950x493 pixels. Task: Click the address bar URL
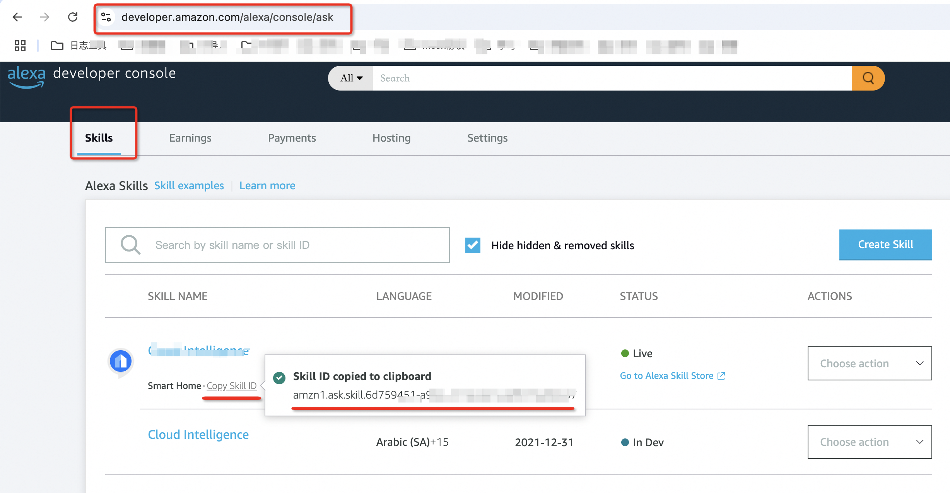point(227,17)
